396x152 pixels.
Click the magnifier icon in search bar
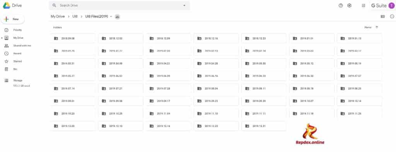pyautogui.click(x=54, y=5)
